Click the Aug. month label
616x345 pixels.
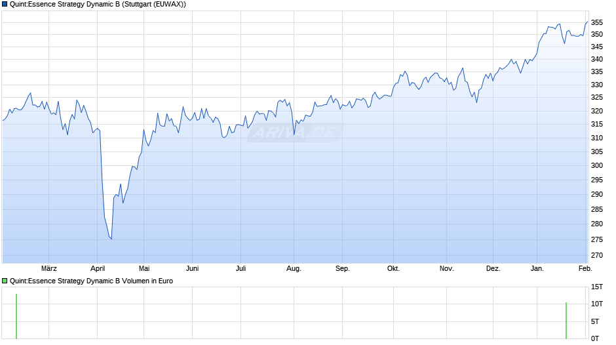294,268
